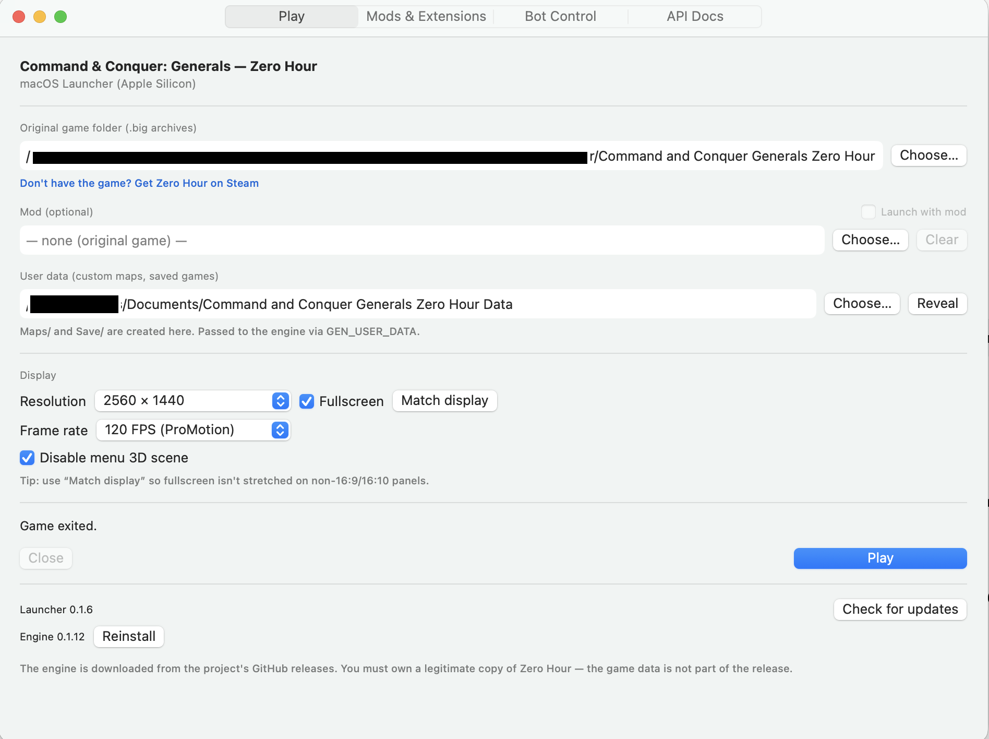Choose a mod folder
989x739 pixels.
[870, 240]
